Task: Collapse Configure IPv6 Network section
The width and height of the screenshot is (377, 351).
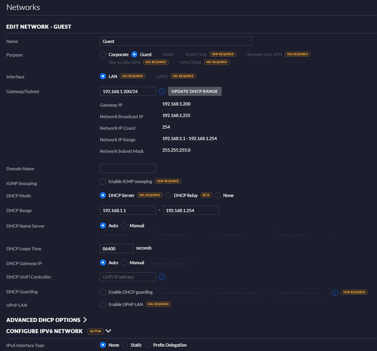Action: click(x=108, y=331)
